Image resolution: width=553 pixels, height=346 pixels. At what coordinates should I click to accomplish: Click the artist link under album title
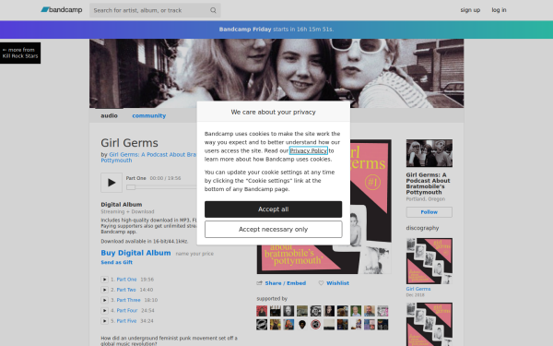pyautogui.click(x=148, y=158)
